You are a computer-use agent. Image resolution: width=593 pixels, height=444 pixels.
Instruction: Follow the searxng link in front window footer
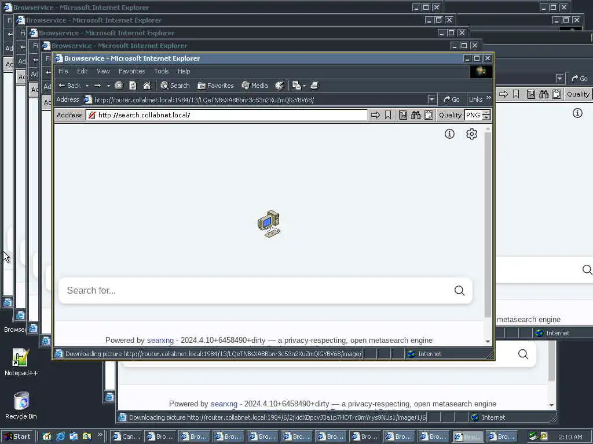(160, 340)
